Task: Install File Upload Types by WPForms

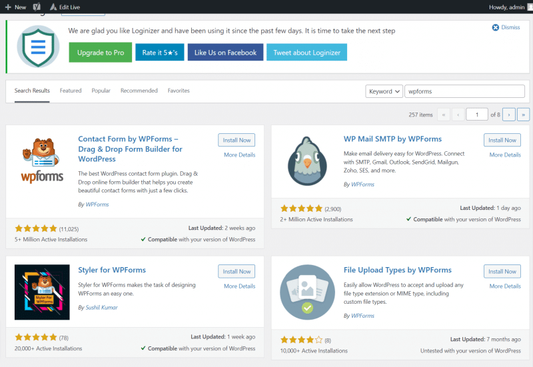Action: (x=502, y=272)
